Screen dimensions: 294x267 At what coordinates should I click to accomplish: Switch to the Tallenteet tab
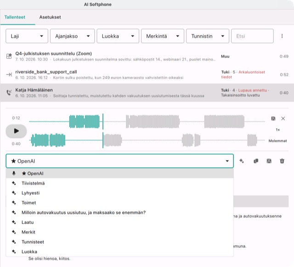pos(15,17)
